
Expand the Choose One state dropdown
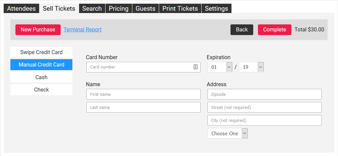point(227,134)
